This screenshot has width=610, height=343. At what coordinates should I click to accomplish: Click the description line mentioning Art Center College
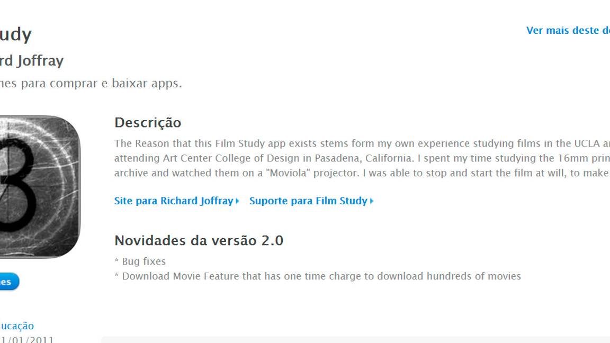[360, 158]
